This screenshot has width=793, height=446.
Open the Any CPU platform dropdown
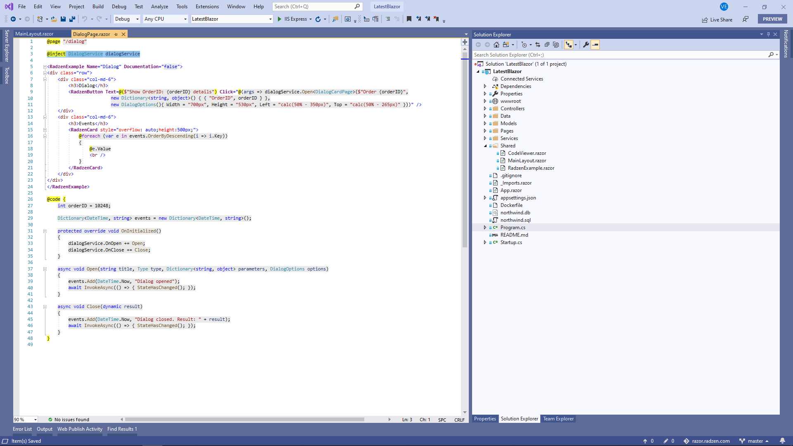166,19
